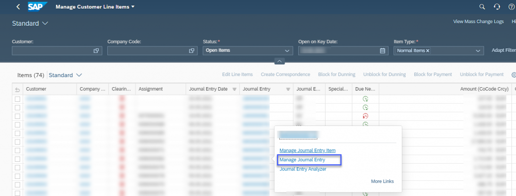
Task: Click the Customer column header
Action: [x=50, y=89]
